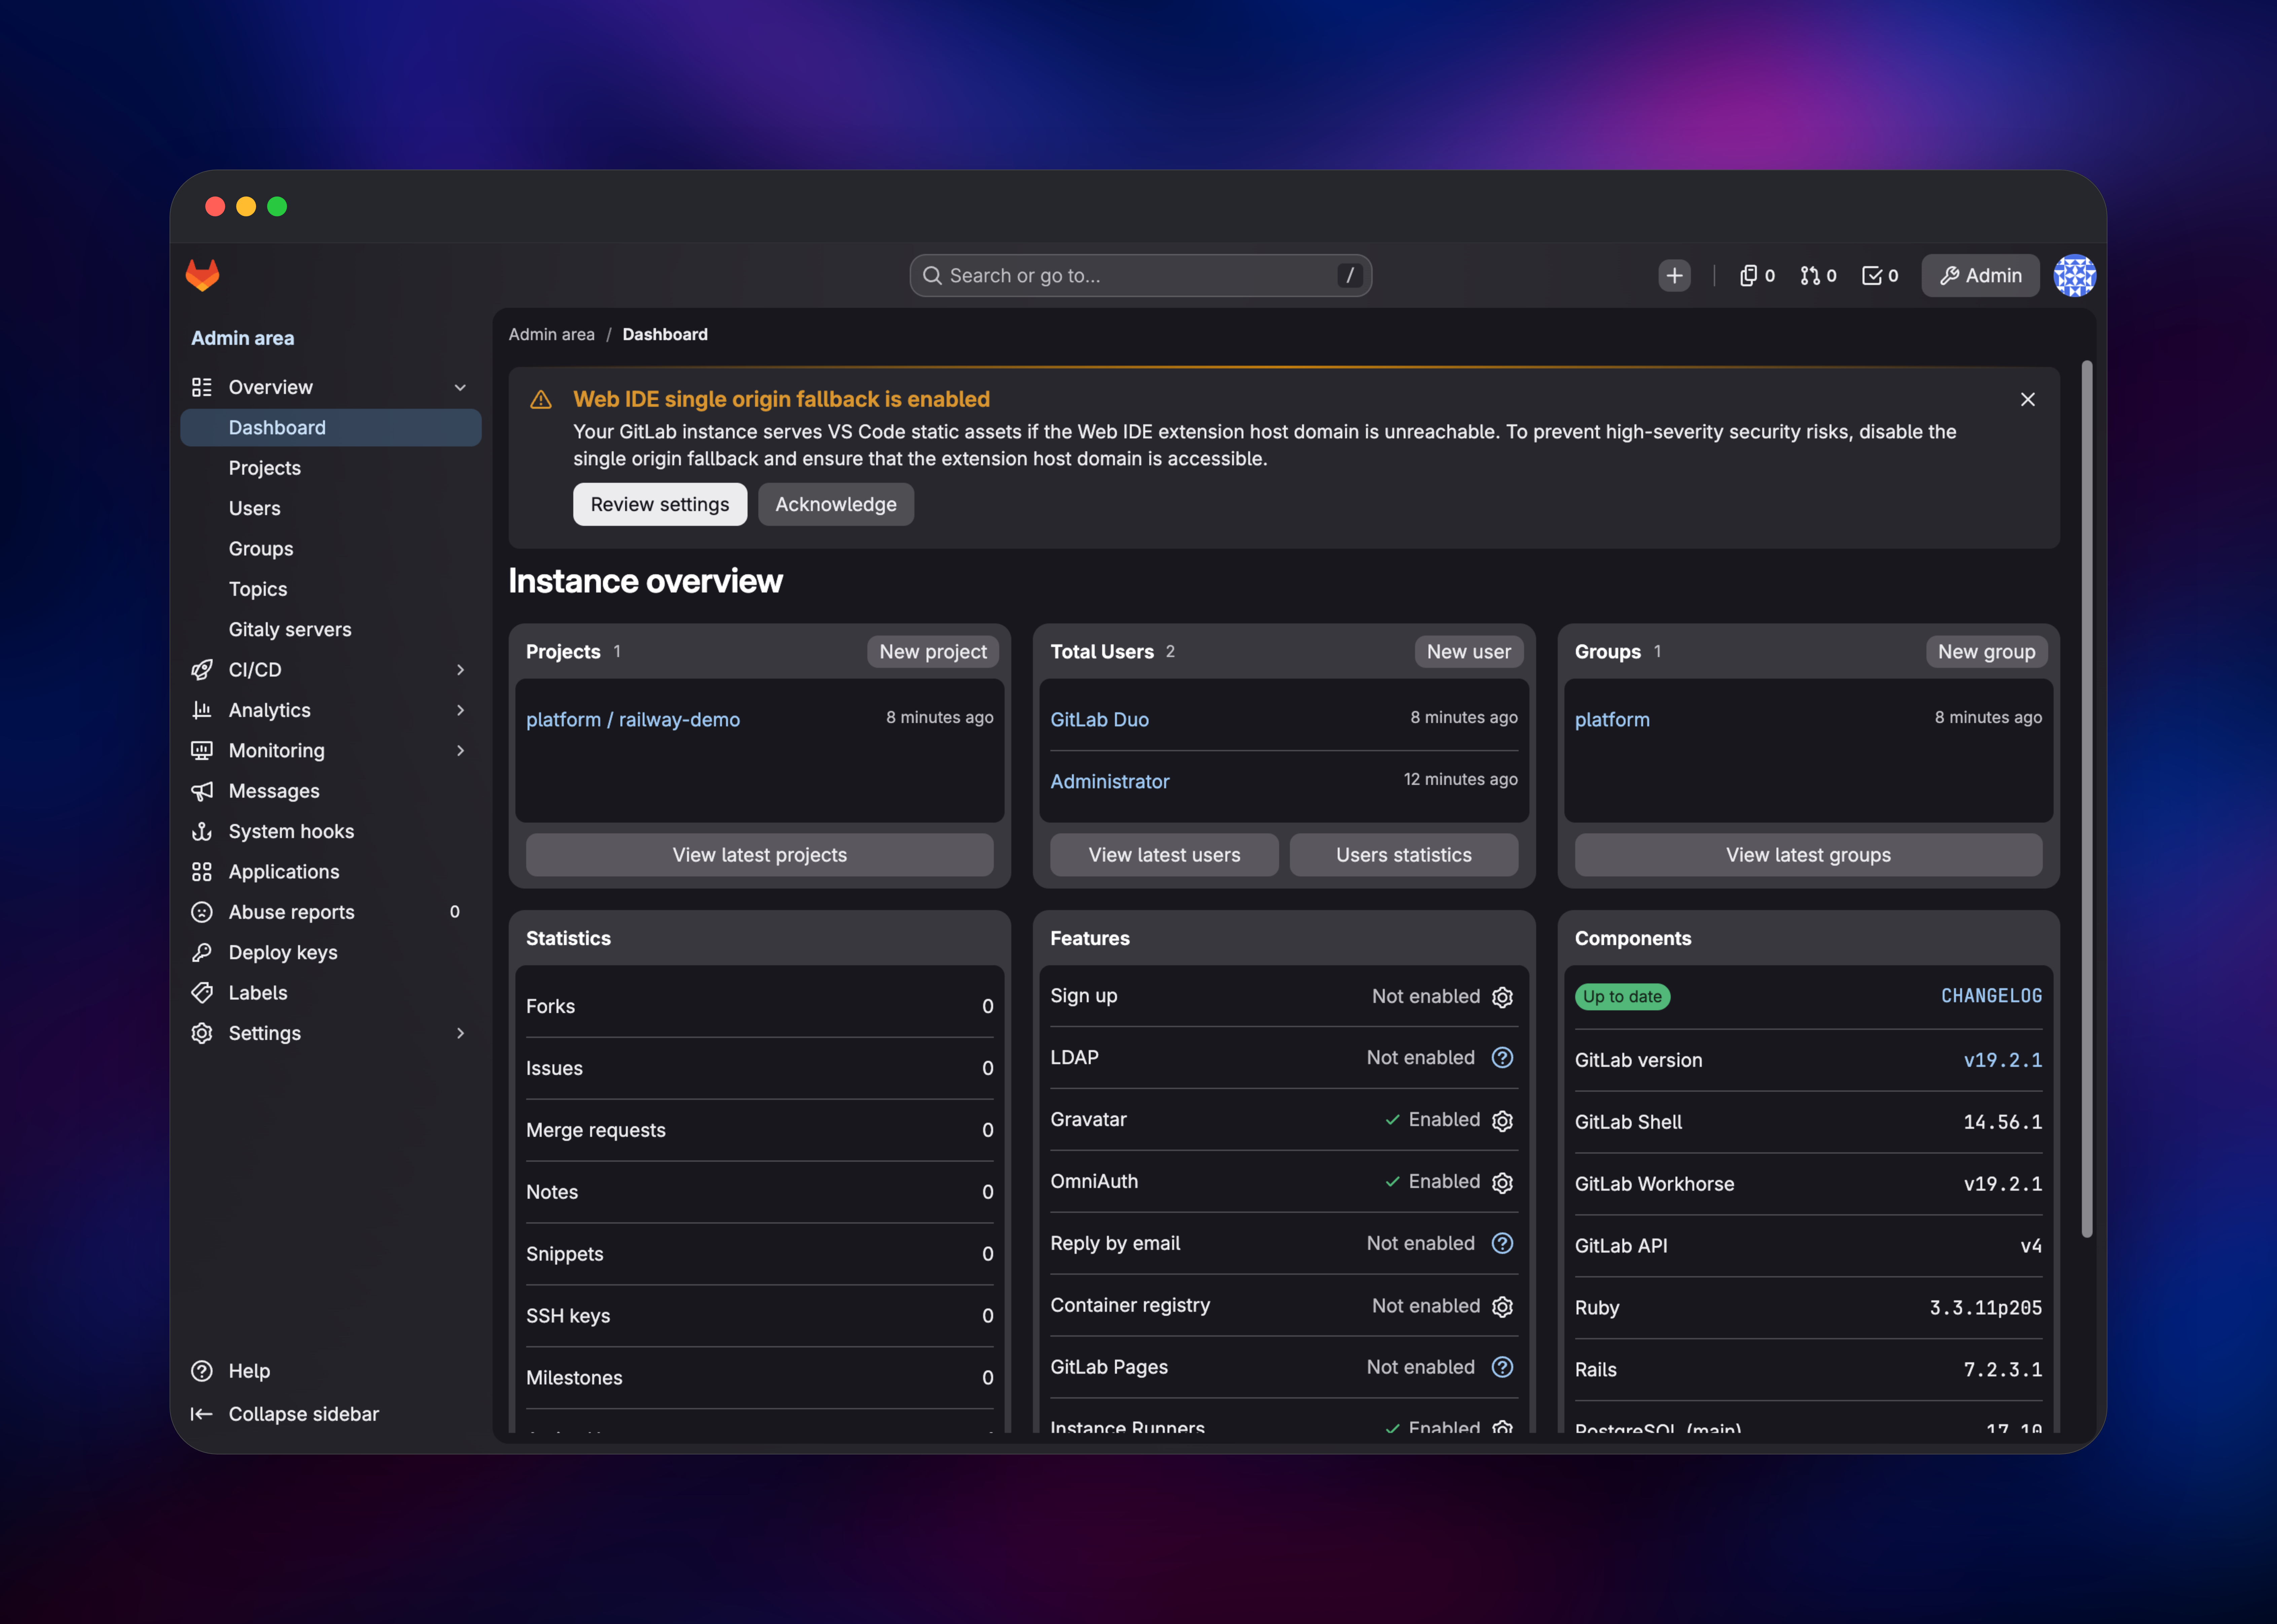Click View latest projects button
The image size is (2277, 1624).
point(760,855)
